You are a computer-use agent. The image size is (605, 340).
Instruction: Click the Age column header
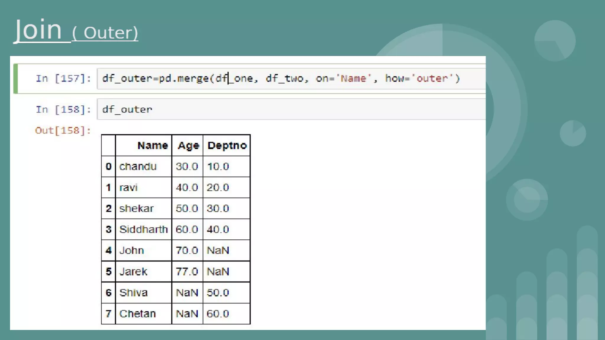(188, 146)
